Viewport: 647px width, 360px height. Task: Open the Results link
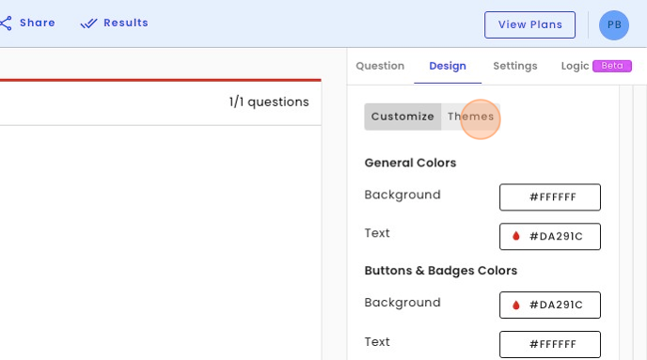[x=126, y=23]
